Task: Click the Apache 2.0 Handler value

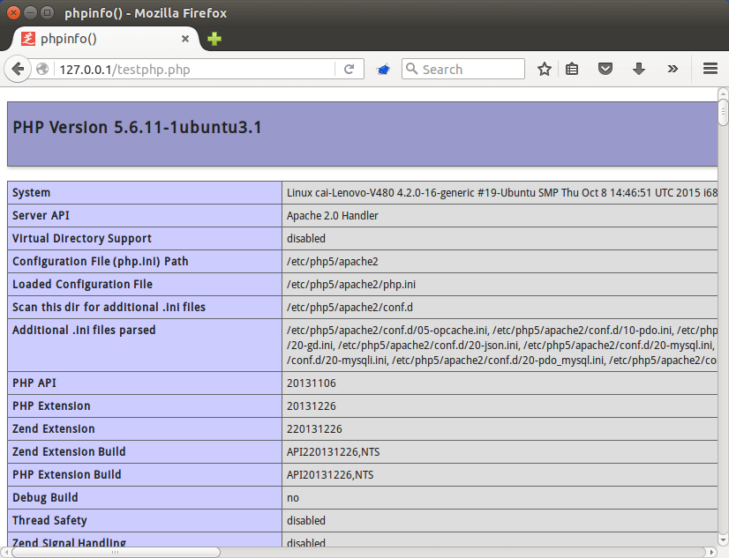Action: tap(333, 215)
